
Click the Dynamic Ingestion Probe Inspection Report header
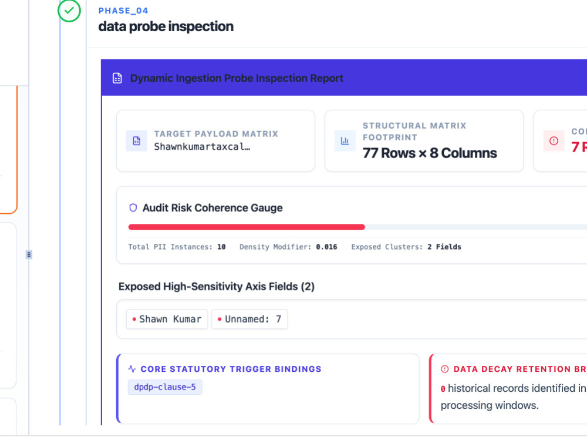(237, 78)
